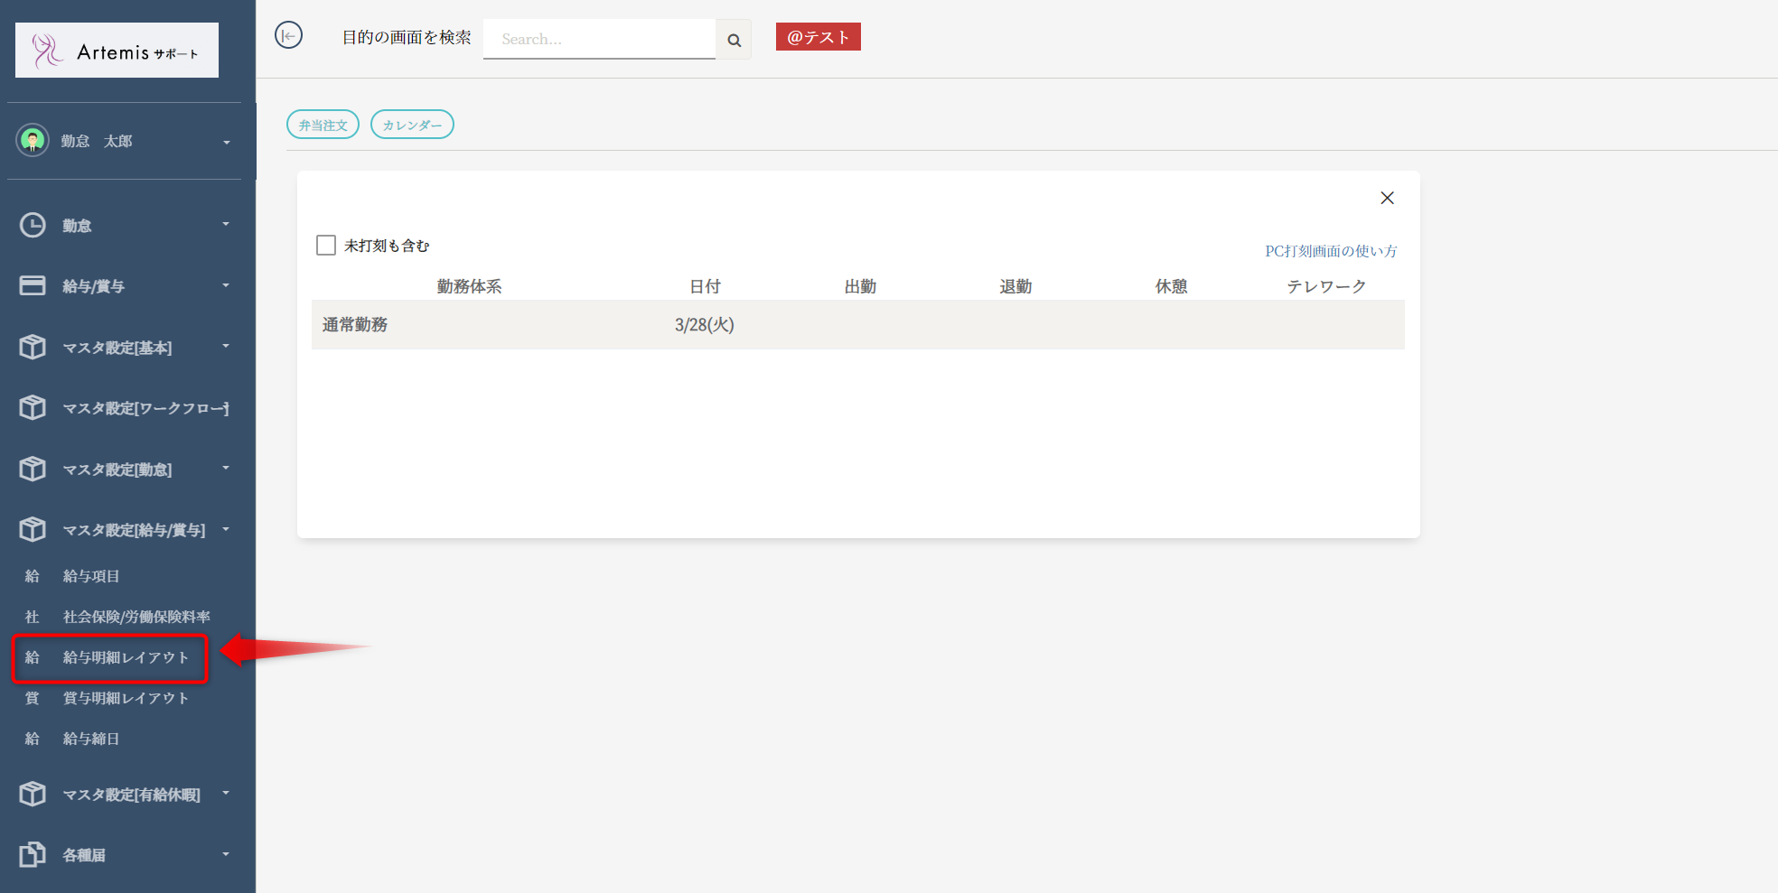
Task: Open 賞与明細レイアウト menu item
Action: [126, 698]
